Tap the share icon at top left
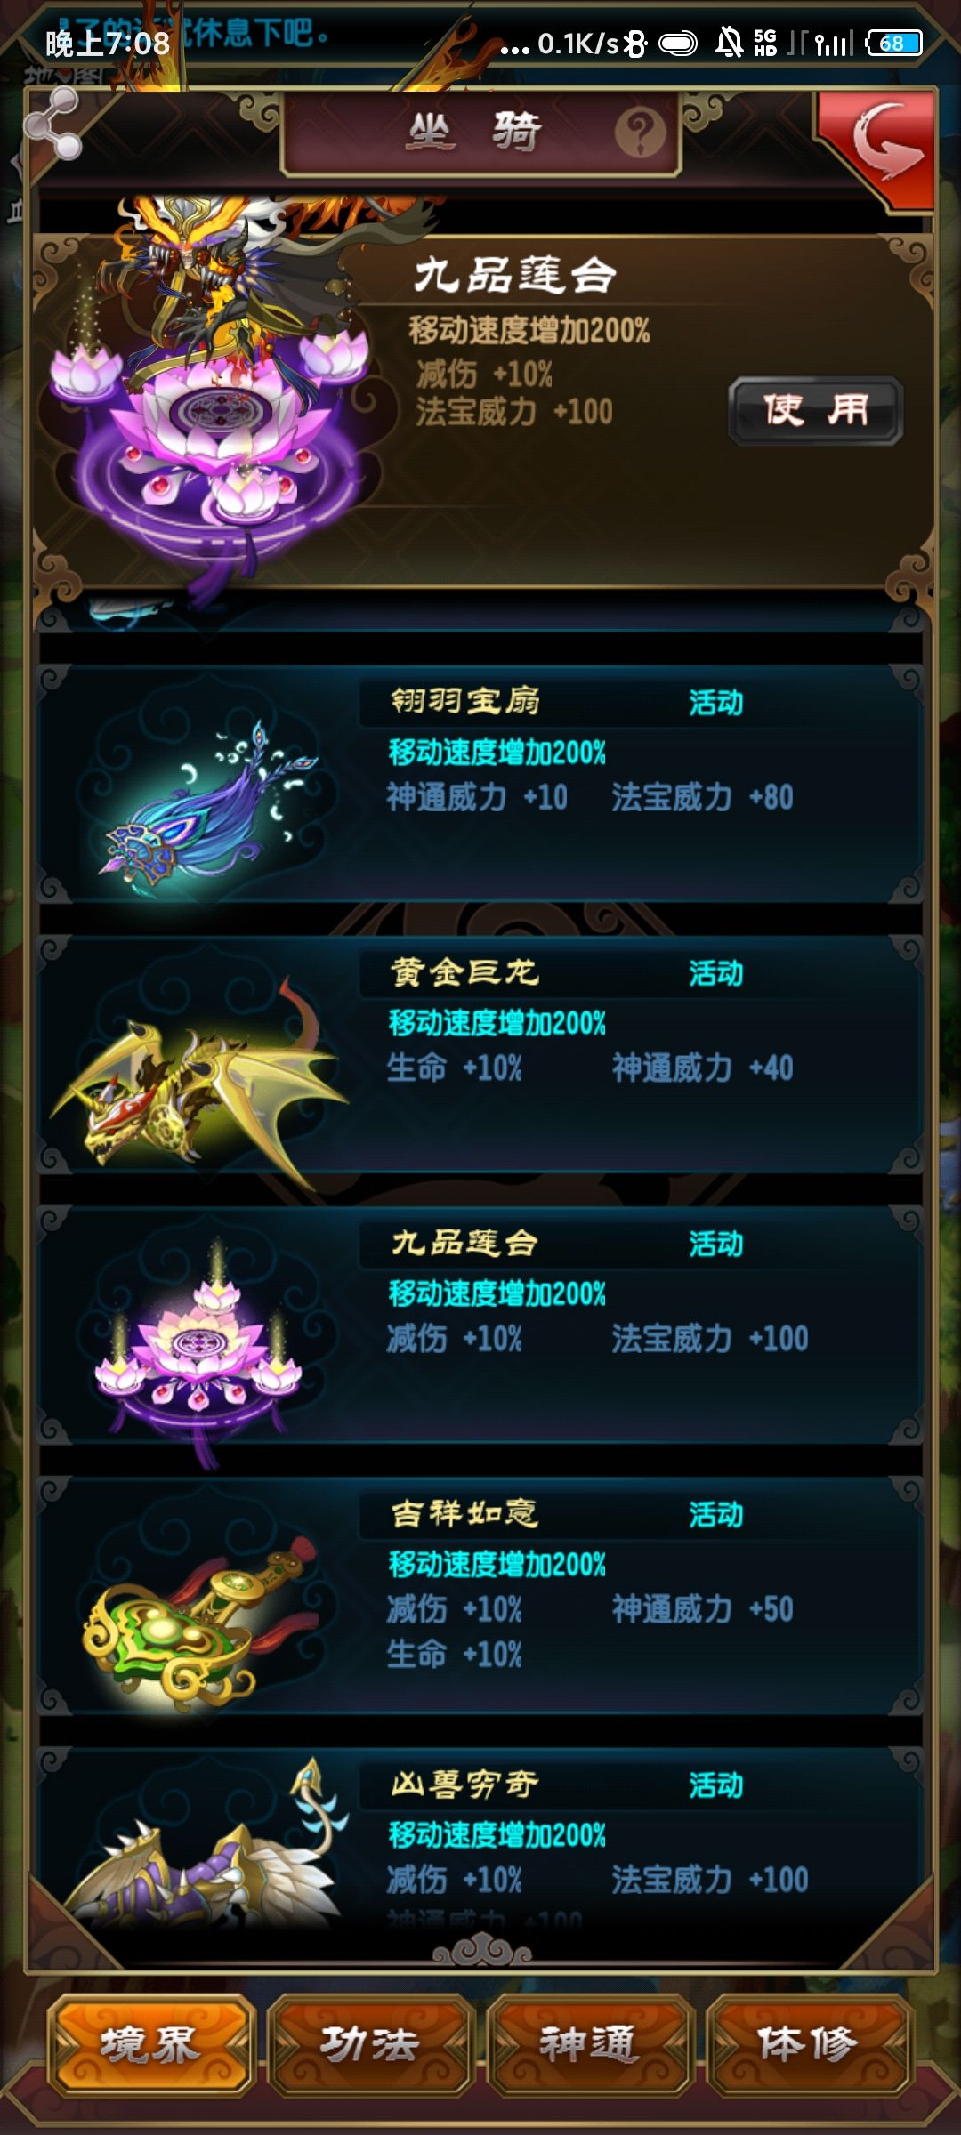Viewport: 961px width, 2135px height. coord(53,124)
